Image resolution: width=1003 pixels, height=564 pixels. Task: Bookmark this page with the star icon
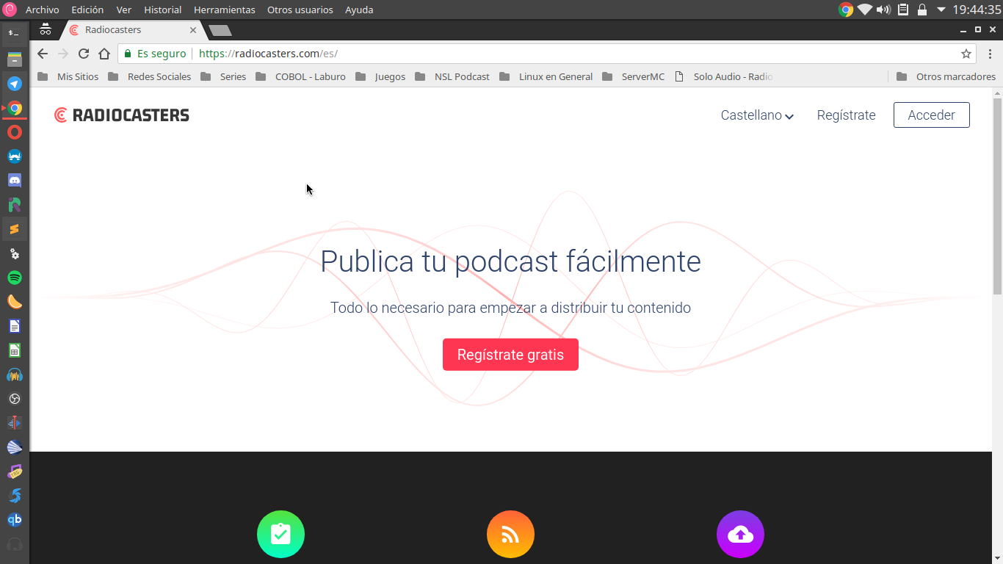(x=966, y=54)
